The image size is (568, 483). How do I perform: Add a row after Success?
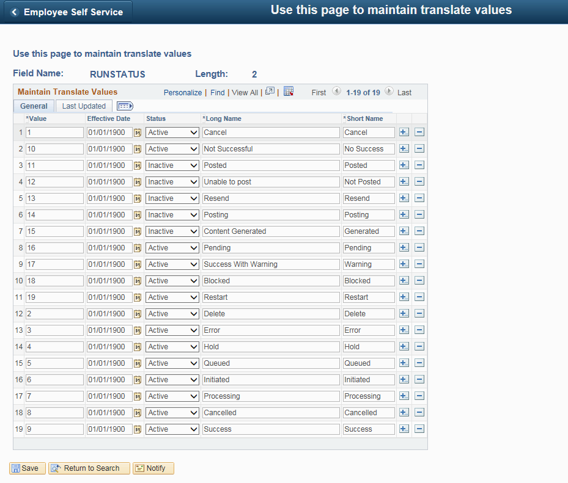coord(404,429)
